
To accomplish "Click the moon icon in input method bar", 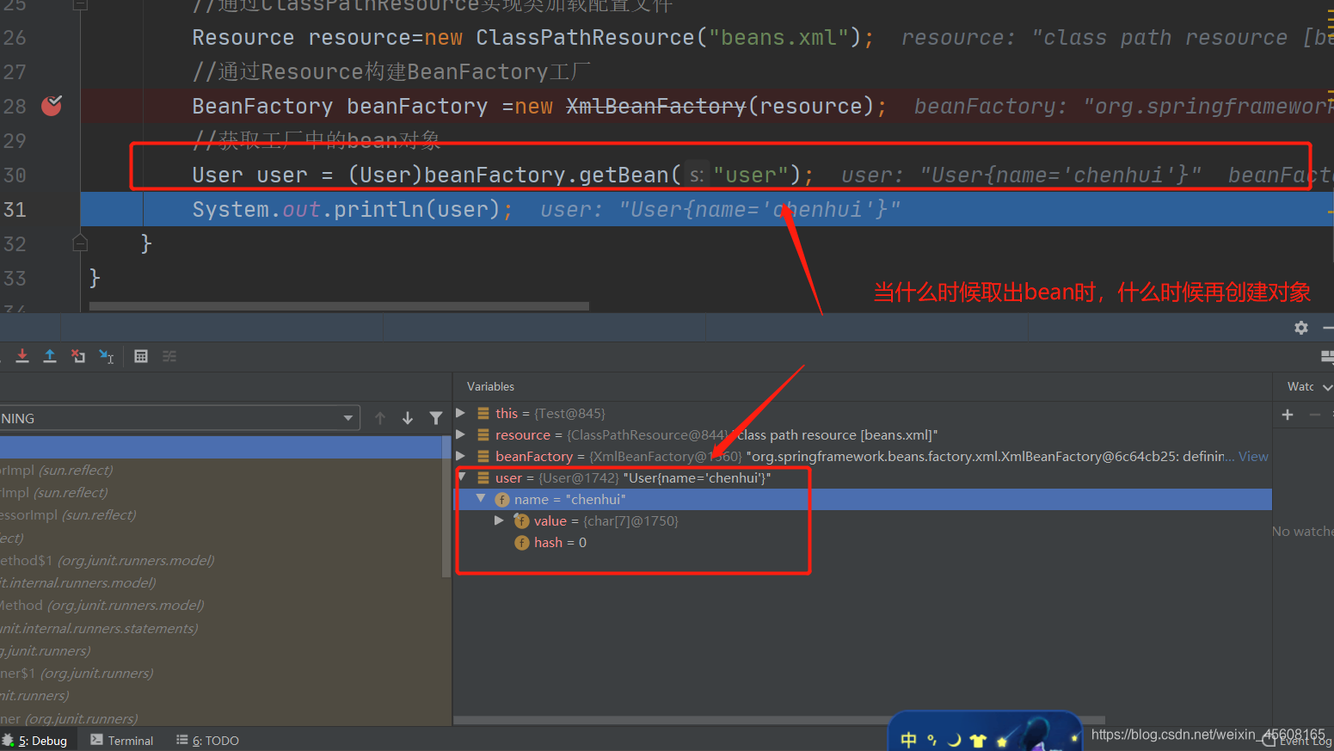I will click(955, 741).
